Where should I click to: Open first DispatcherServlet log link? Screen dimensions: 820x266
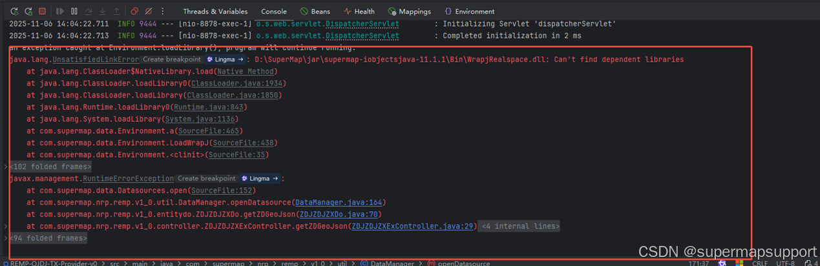(x=362, y=24)
